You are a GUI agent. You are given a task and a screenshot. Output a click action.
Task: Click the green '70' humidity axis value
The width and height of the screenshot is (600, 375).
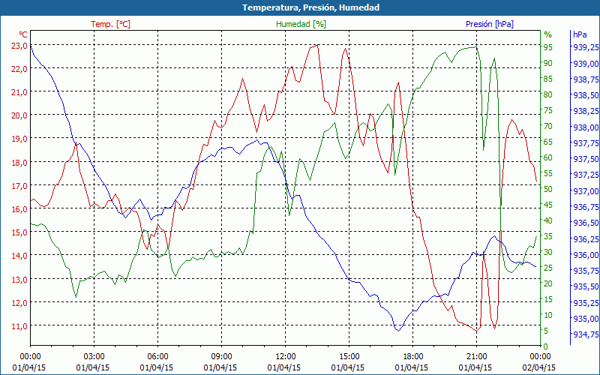pos(548,126)
